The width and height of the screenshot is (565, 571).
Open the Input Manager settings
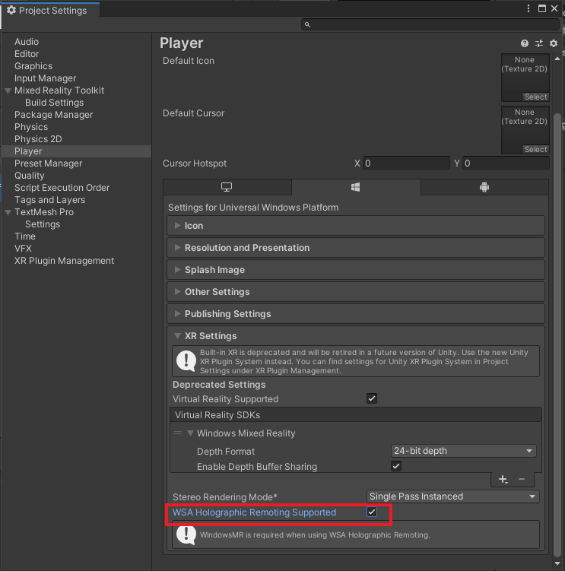tap(45, 78)
